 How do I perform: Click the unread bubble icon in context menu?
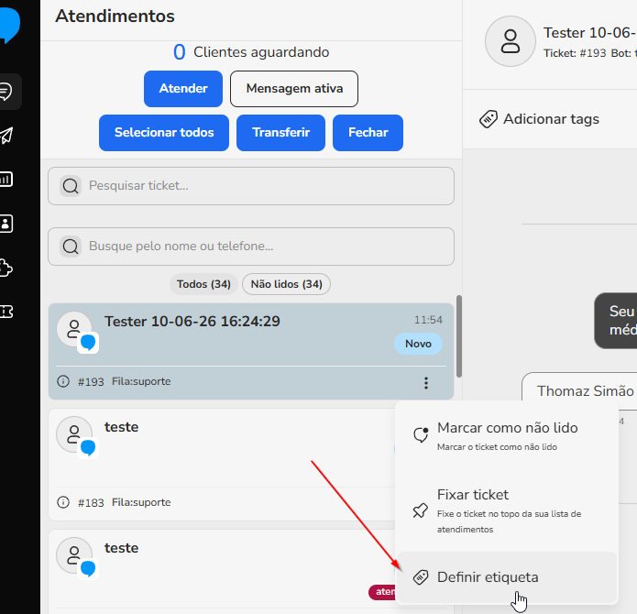click(x=421, y=434)
